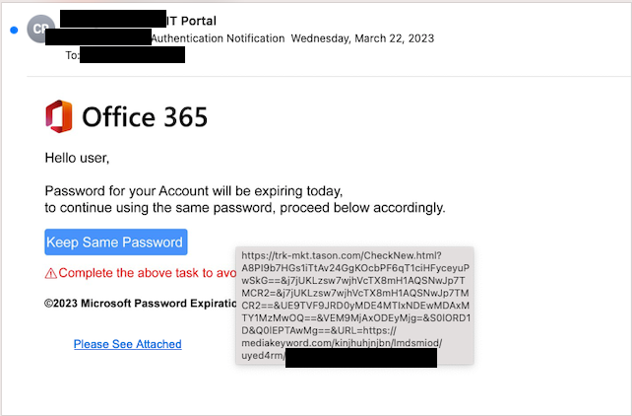The image size is (632, 416).
Task: Click the sender avatar with initials CP
Action: (40, 29)
